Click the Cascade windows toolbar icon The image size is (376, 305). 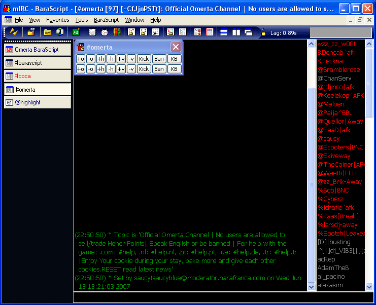(249, 32)
